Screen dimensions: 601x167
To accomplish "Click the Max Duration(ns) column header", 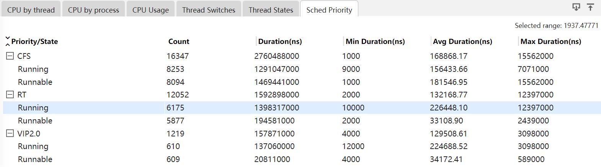I will (550, 41).
